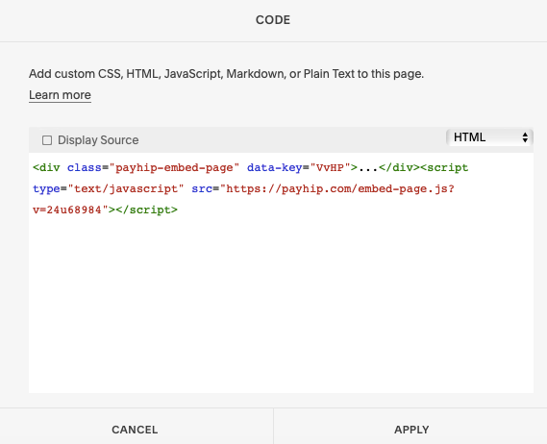Click the APPLY button
The height and width of the screenshot is (444, 547).
(411, 430)
